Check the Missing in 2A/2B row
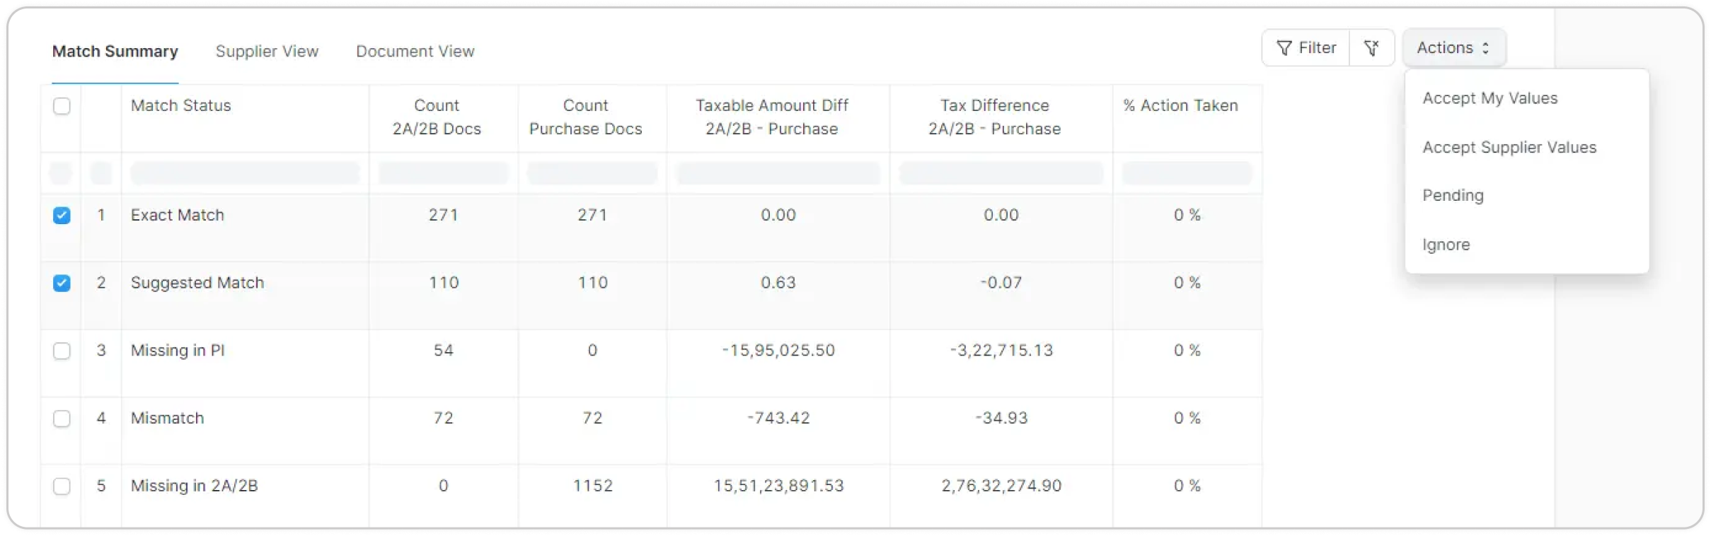The height and width of the screenshot is (536, 1711). [62, 487]
